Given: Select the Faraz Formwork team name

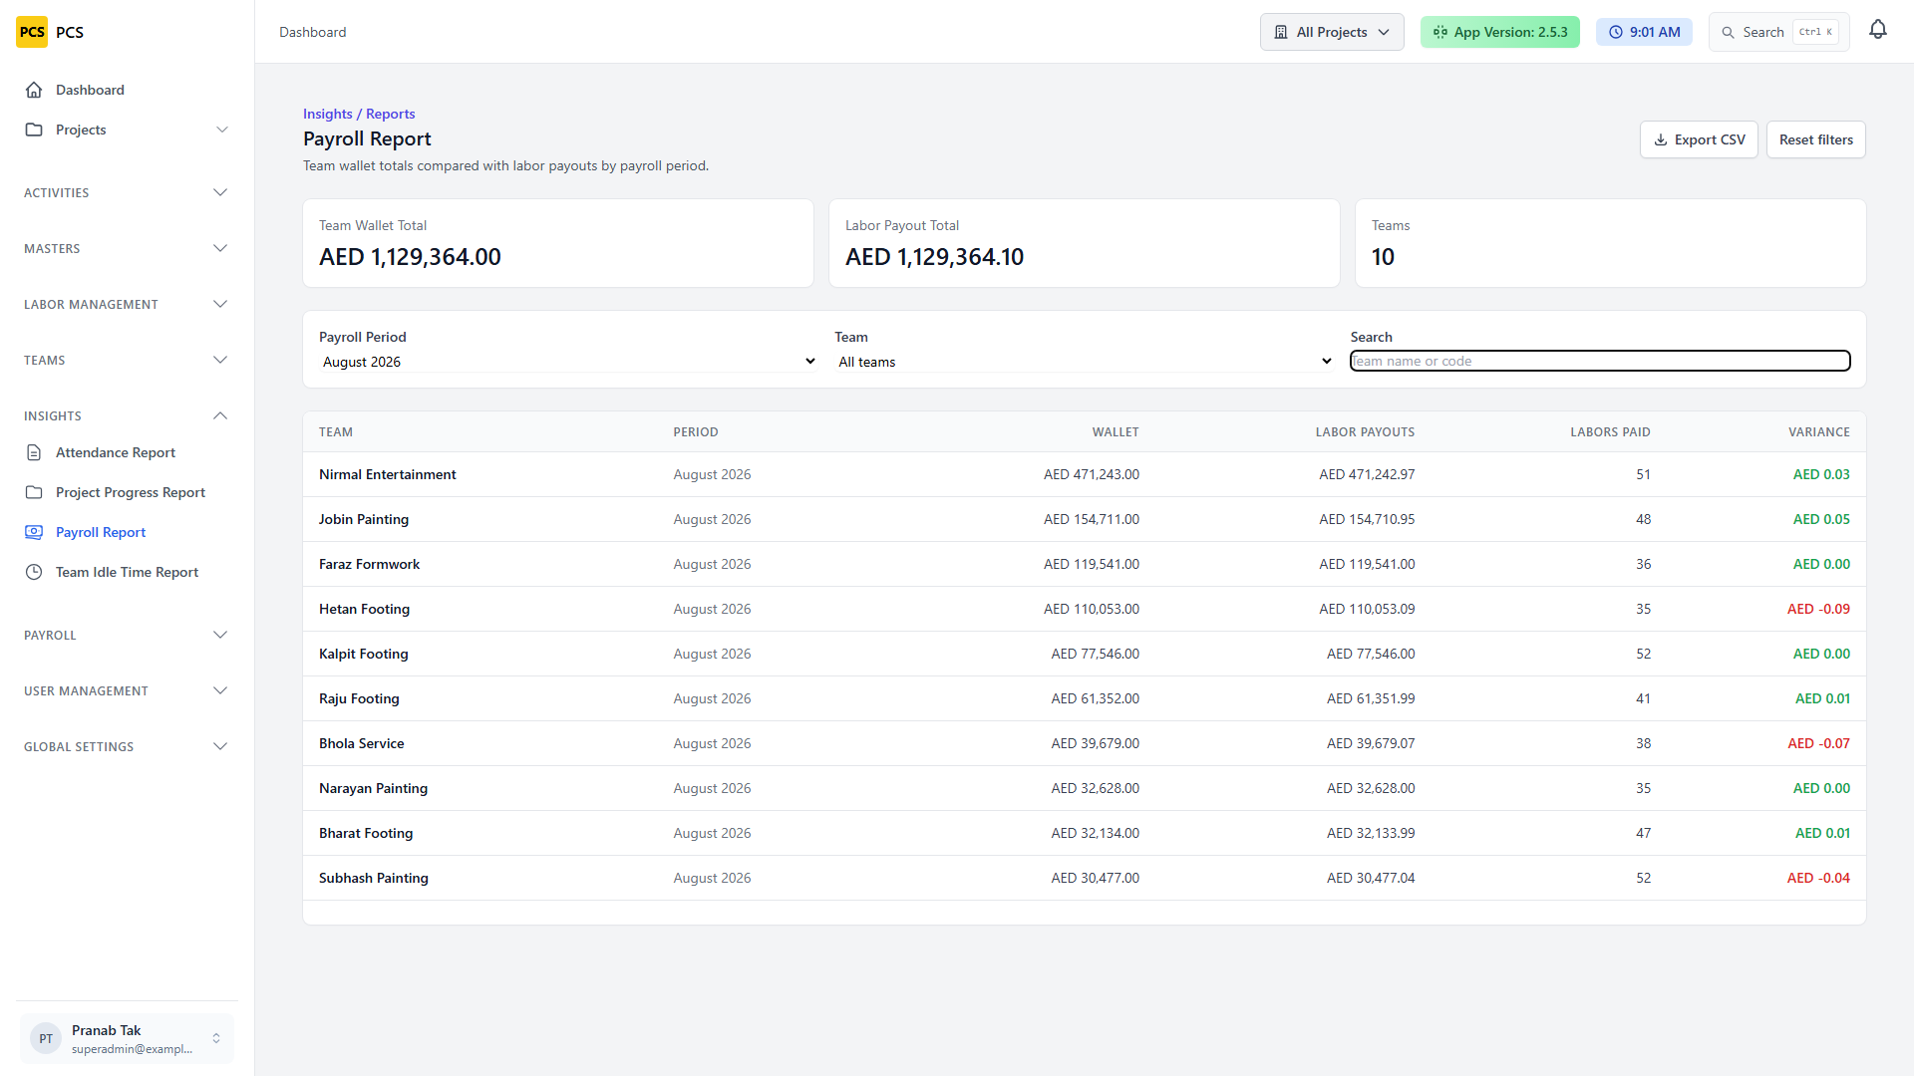Looking at the screenshot, I should click(369, 564).
